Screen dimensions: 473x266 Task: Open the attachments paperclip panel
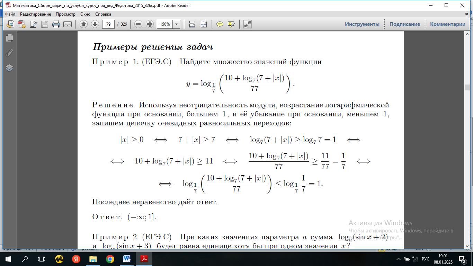click(x=9, y=53)
